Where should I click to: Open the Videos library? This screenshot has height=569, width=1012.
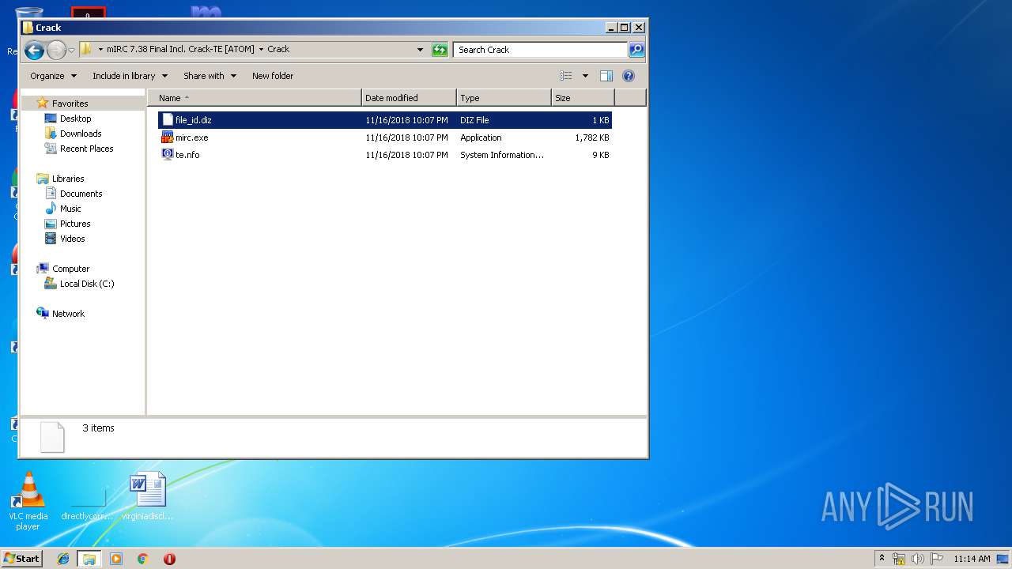72,239
